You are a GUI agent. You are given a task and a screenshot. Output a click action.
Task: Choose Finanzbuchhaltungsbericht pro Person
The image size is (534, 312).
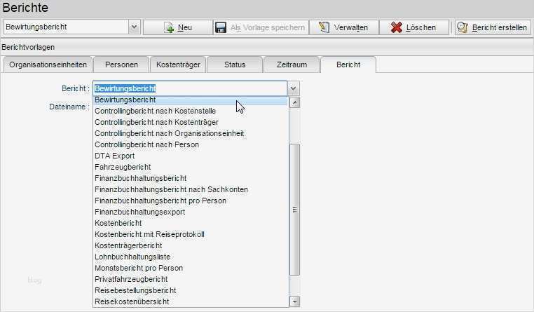click(x=191, y=201)
